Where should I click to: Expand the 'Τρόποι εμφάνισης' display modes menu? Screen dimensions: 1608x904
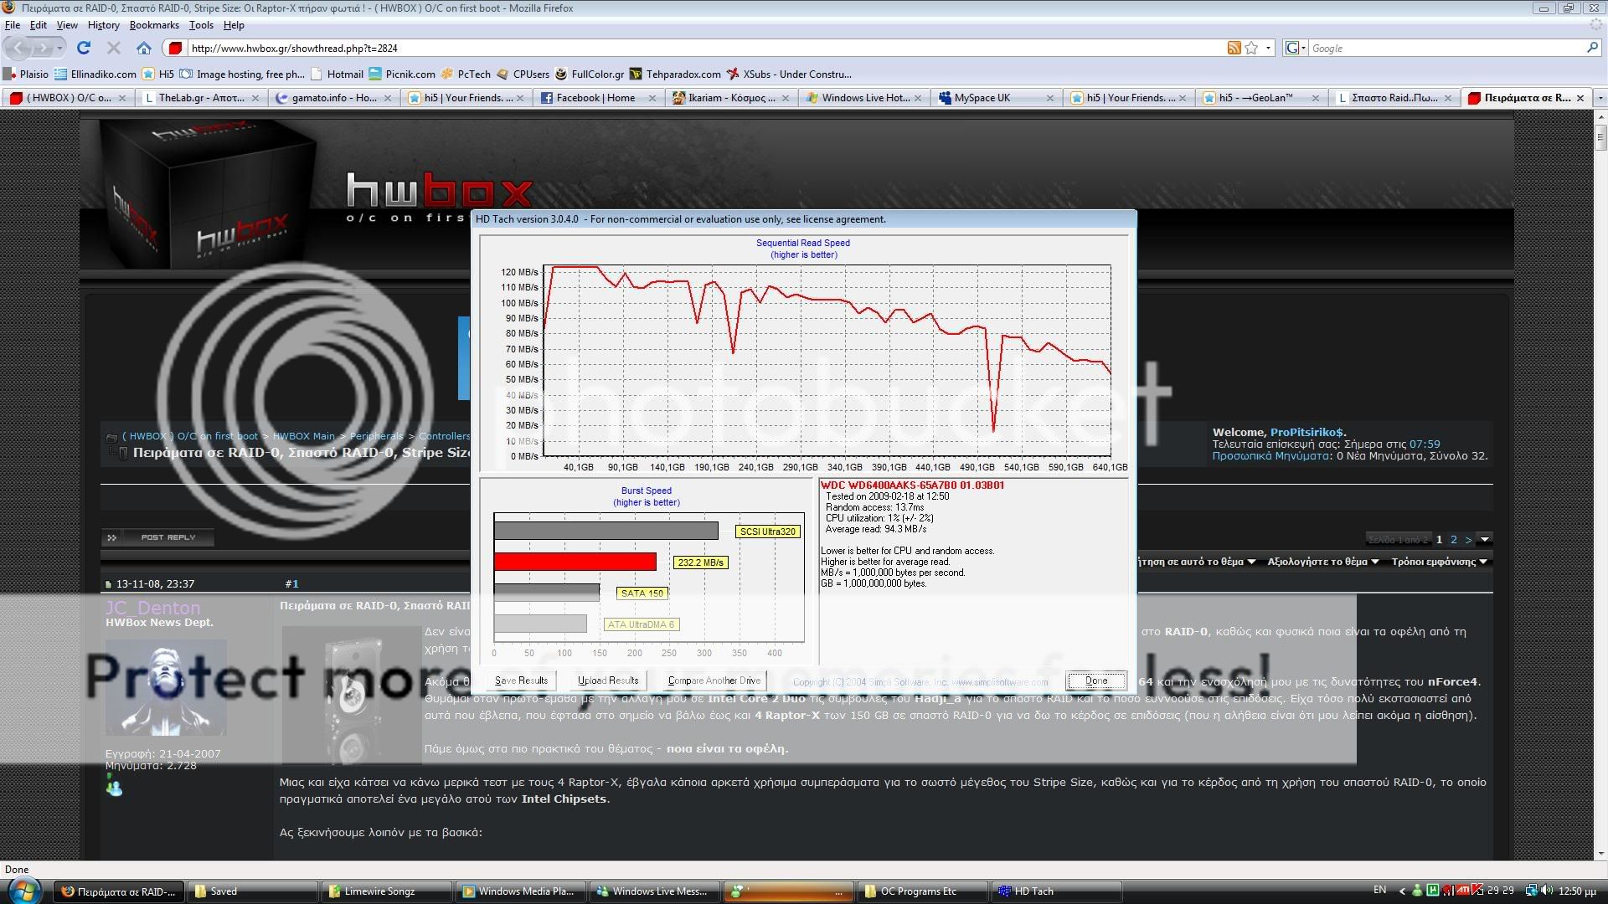1438,562
